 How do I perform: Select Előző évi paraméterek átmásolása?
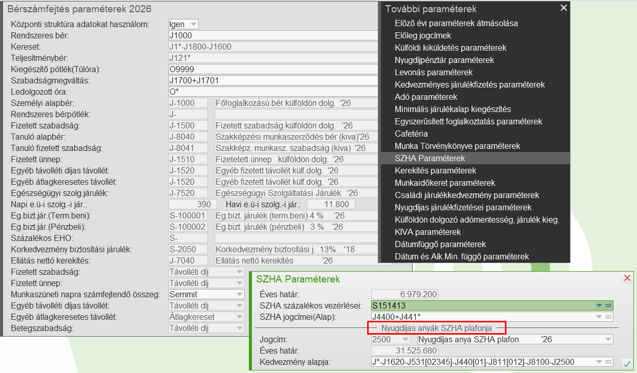click(456, 23)
